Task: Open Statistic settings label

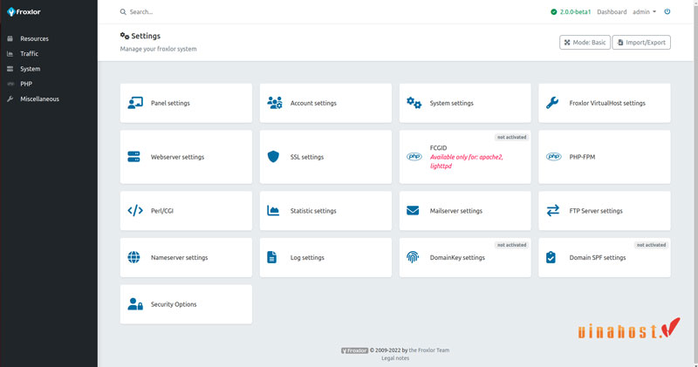Action: 313,211
